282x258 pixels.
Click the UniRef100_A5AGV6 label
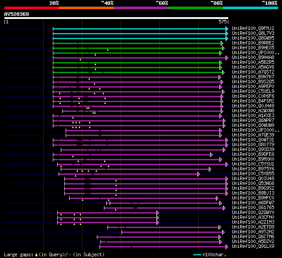(253, 67)
